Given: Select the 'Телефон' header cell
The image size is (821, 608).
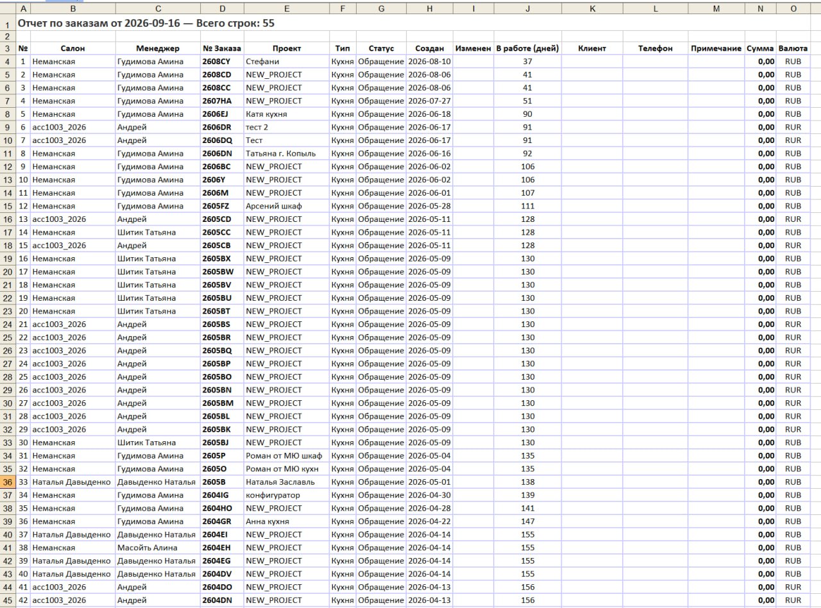Looking at the screenshot, I should point(656,48).
